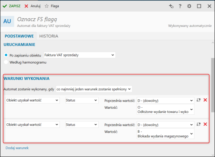Click the vertical scrollbar thumb
215x157 pixels.
coord(213,83)
